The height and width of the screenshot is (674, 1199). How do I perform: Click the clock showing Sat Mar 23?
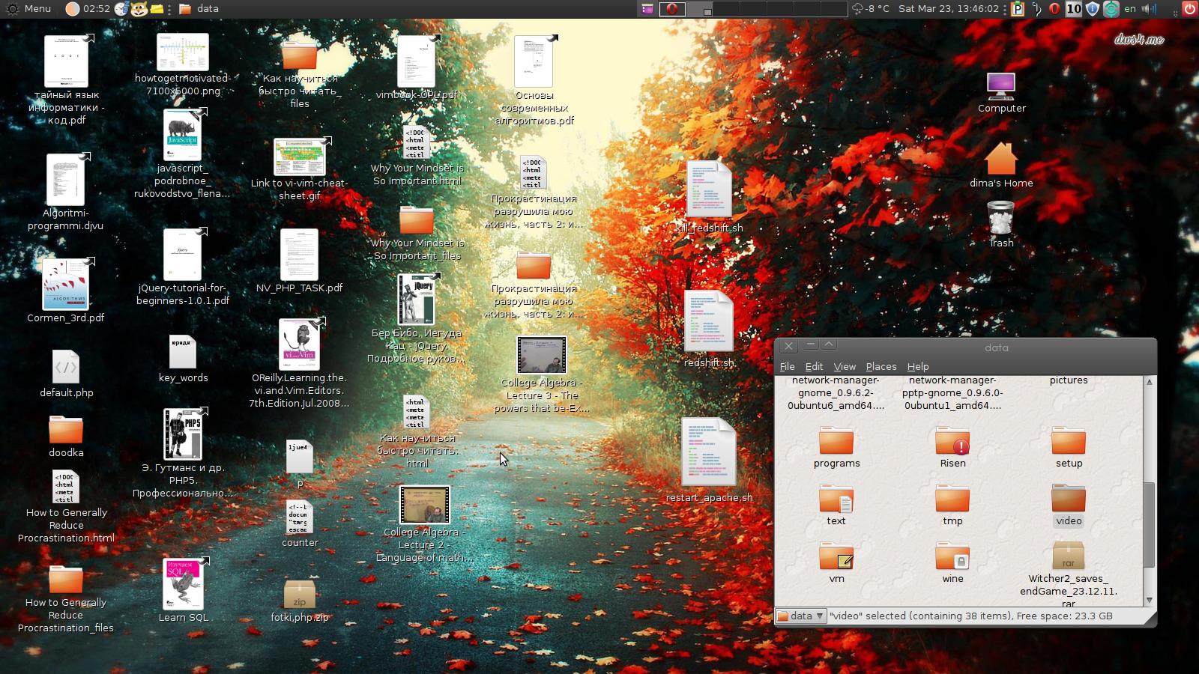(x=948, y=9)
